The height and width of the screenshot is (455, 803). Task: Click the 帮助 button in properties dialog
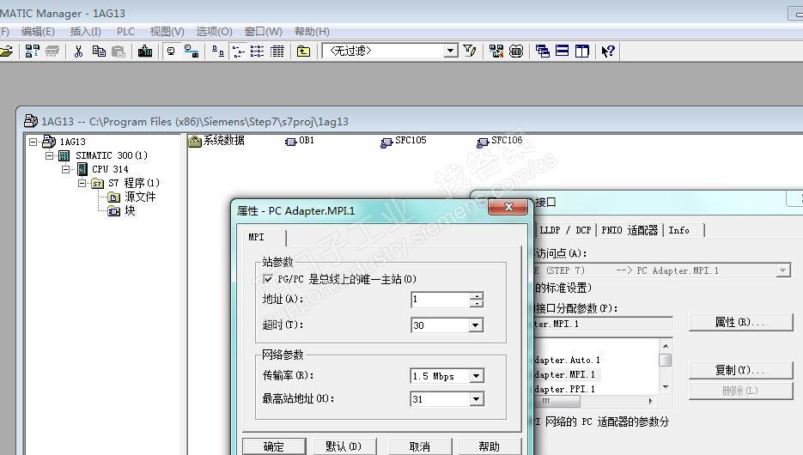click(x=489, y=446)
